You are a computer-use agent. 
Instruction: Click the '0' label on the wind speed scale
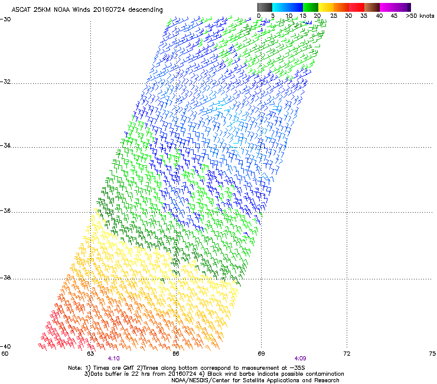click(259, 16)
